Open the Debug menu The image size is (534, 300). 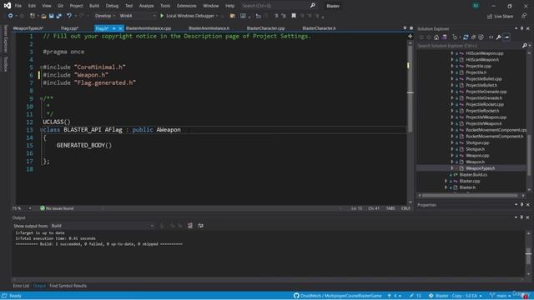click(x=112, y=6)
